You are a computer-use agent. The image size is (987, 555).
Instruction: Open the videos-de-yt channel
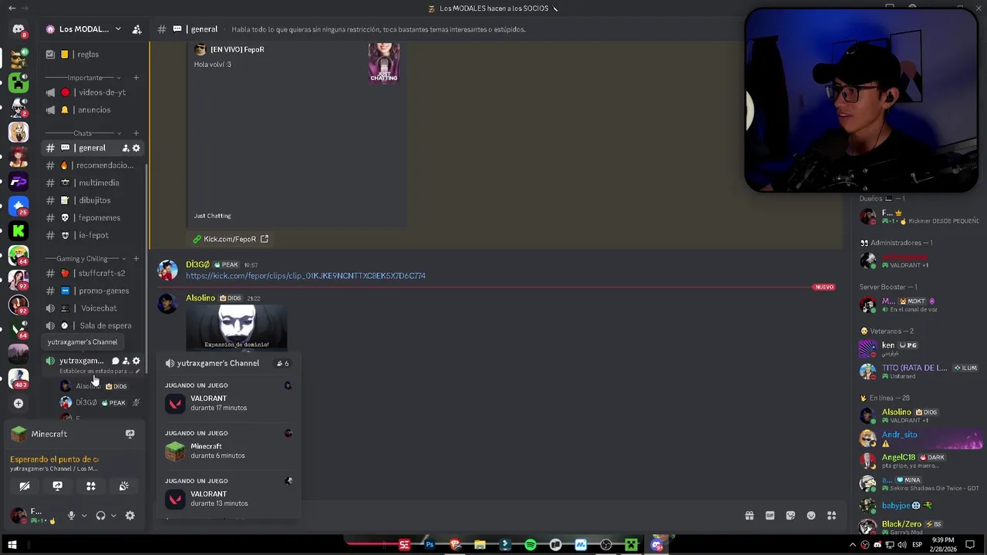[x=93, y=92]
